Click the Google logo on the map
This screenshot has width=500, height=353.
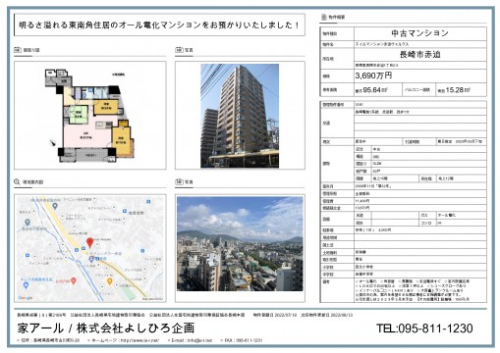(x=26, y=298)
